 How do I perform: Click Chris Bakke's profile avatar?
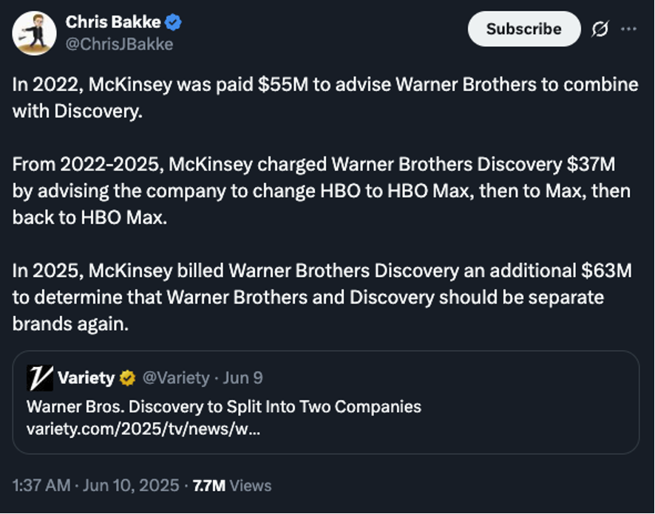[x=34, y=33]
